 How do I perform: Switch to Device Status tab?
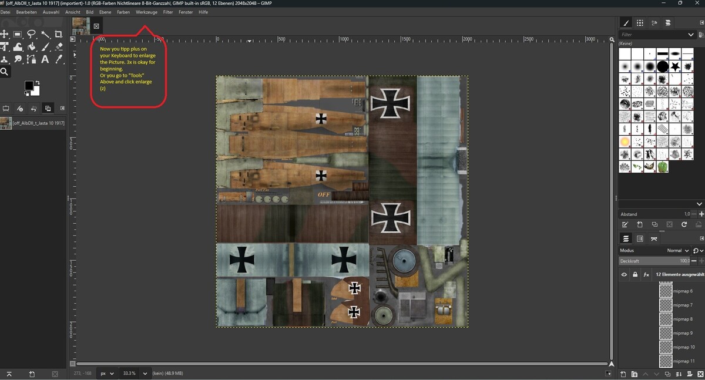20,109
